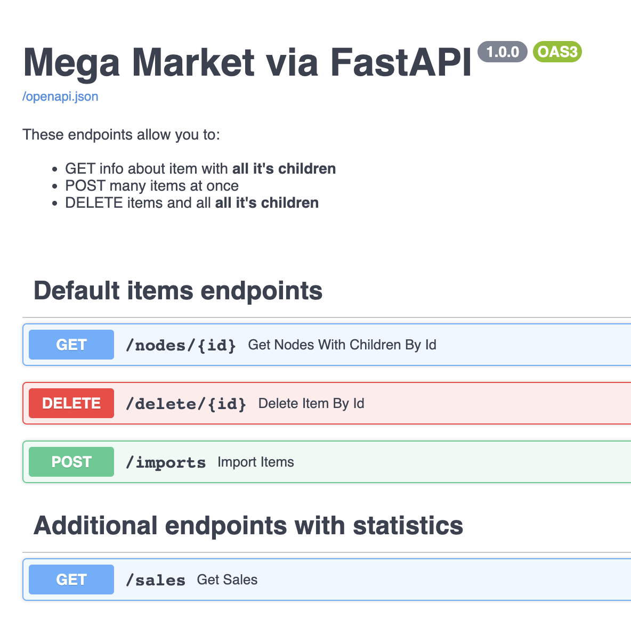Open the /openapi.json link

[x=60, y=96]
